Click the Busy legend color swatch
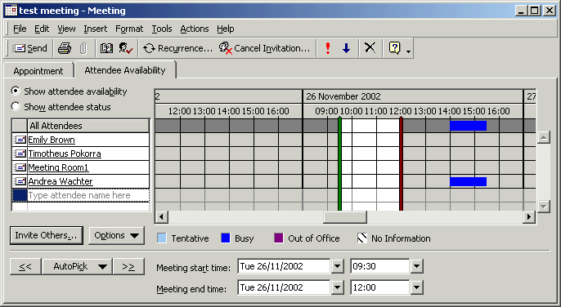Image resolution: width=561 pixels, height=307 pixels. (x=226, y=238)
